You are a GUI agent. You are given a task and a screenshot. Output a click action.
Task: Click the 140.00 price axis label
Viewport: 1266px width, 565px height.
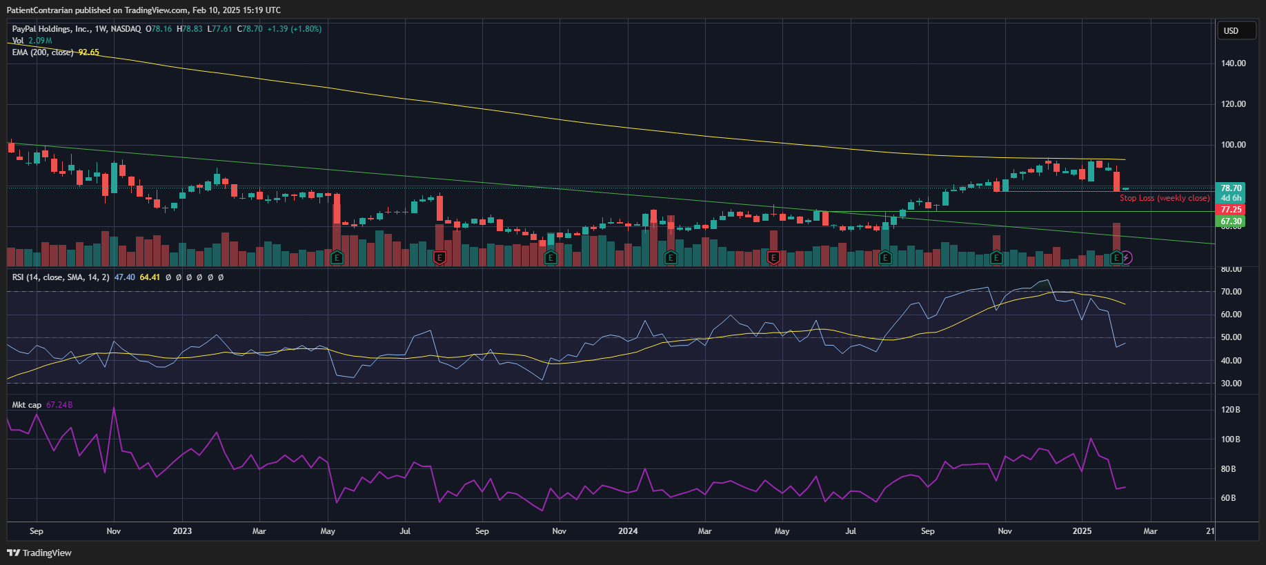[1233, 63]
